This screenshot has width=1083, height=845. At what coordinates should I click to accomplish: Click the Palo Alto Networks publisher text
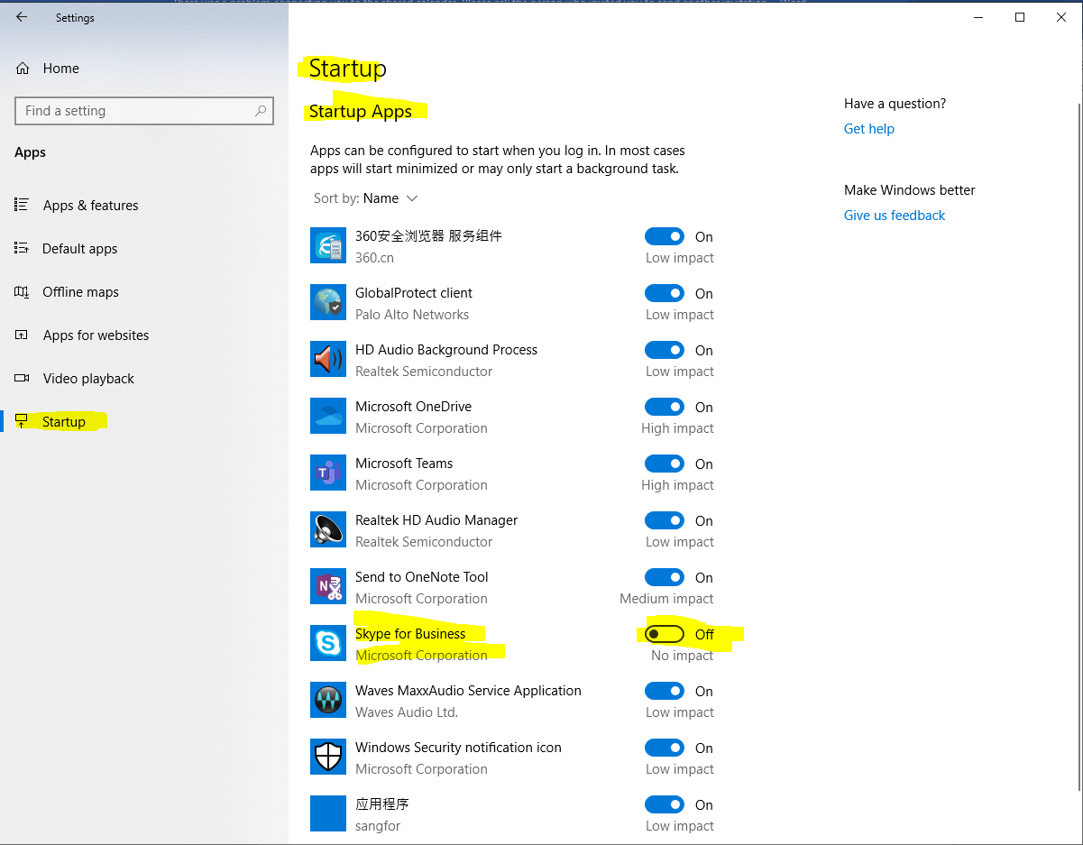pos(412,315)
